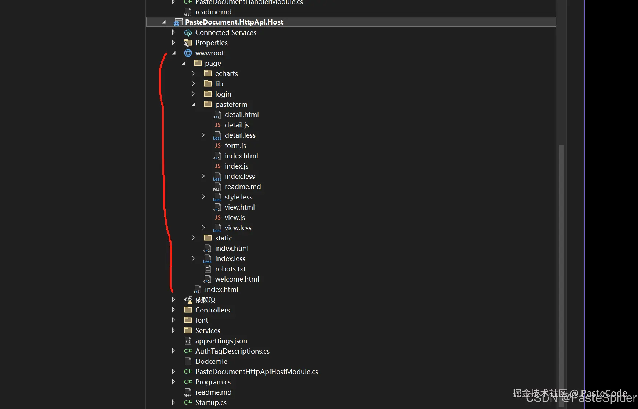The height and width of the screenshot is (409, 638).
Task: Click the font folder icon
Action: click(188, 320)
